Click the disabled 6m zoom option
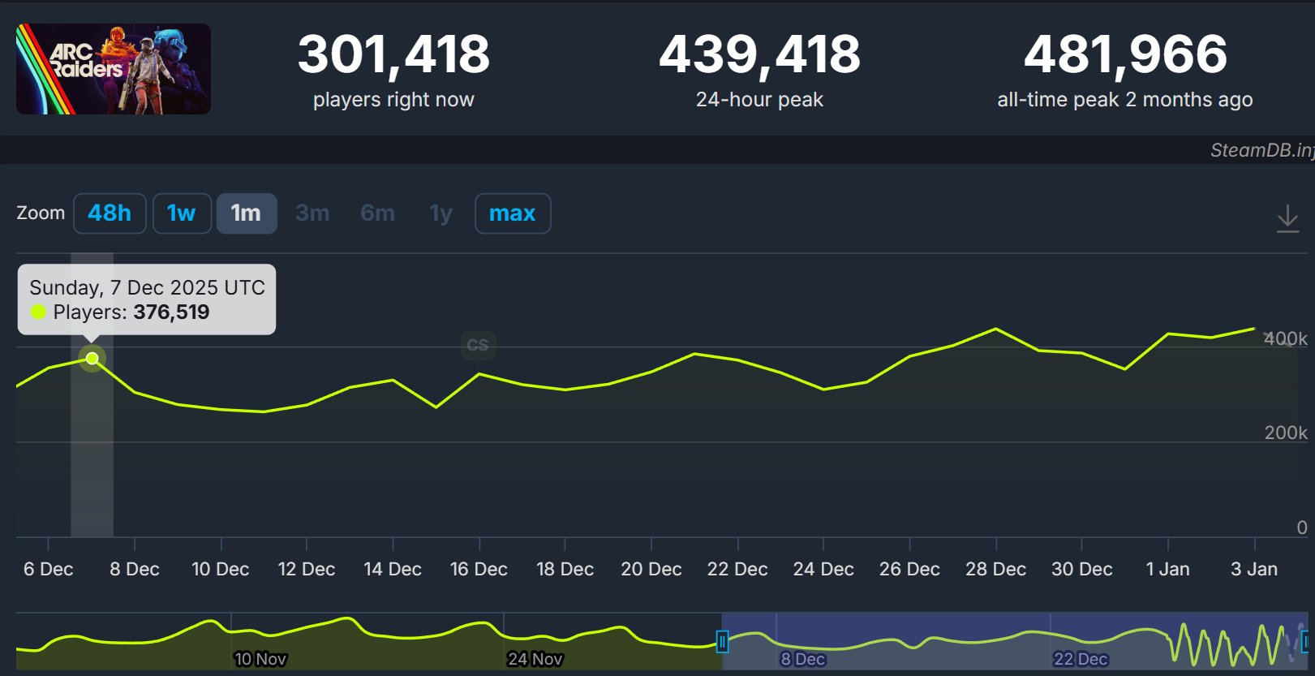 coord(378,213)
